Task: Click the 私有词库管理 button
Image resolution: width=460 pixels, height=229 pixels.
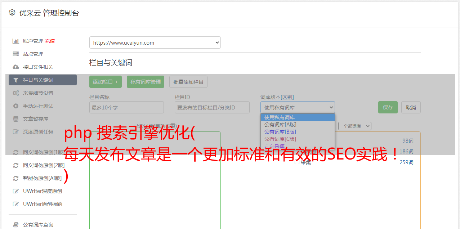Action: 146,82
